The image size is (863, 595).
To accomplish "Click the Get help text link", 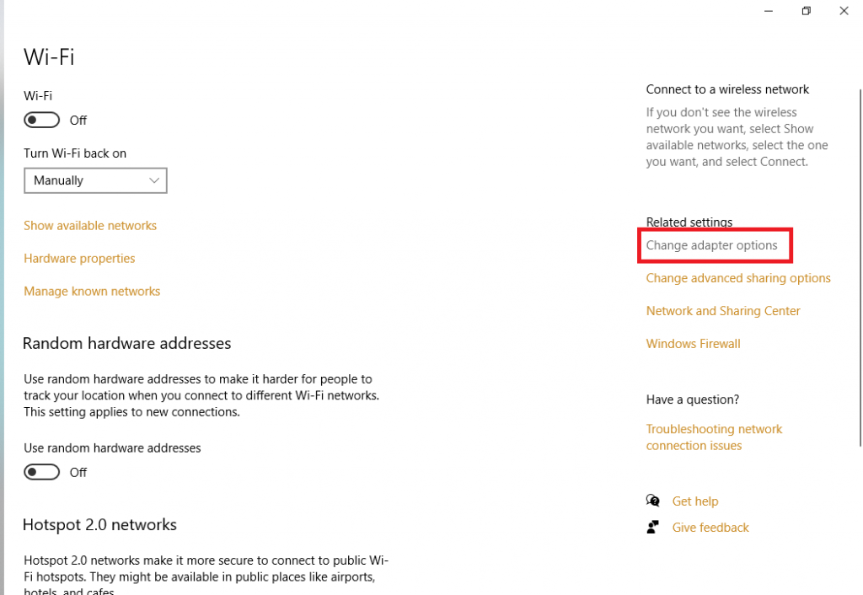I will [695, 501].
